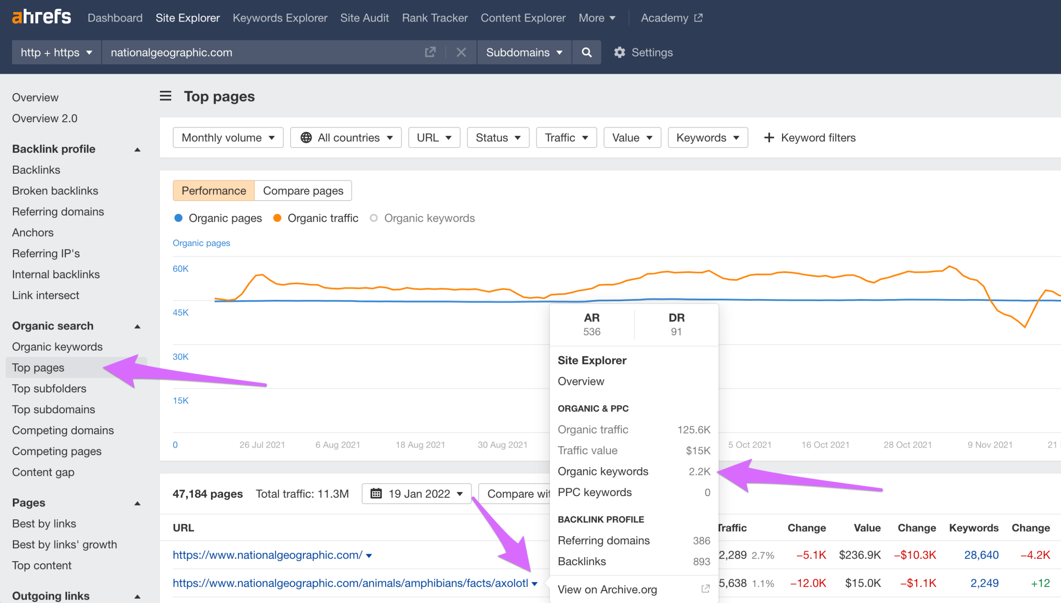Clear the URL field with X icon
1061x603 pixels.
pos(461,52)
